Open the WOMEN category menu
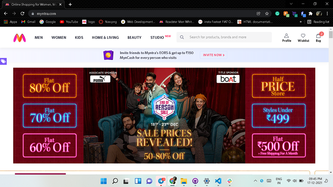This screenshot has height=187, width=333. 59,37
